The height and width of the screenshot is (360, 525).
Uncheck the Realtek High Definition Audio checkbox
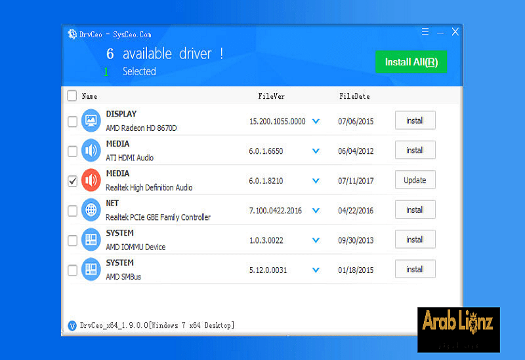(x=72, y=181)
